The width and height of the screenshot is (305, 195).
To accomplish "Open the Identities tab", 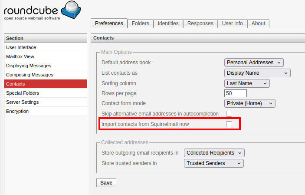I will point(168,23).
